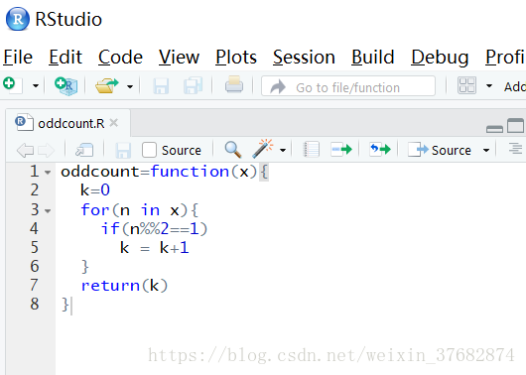Click on the return(k) code line
Image resolution: width=526 pixels, height=375 pixels.
click(x=124, y=286)
